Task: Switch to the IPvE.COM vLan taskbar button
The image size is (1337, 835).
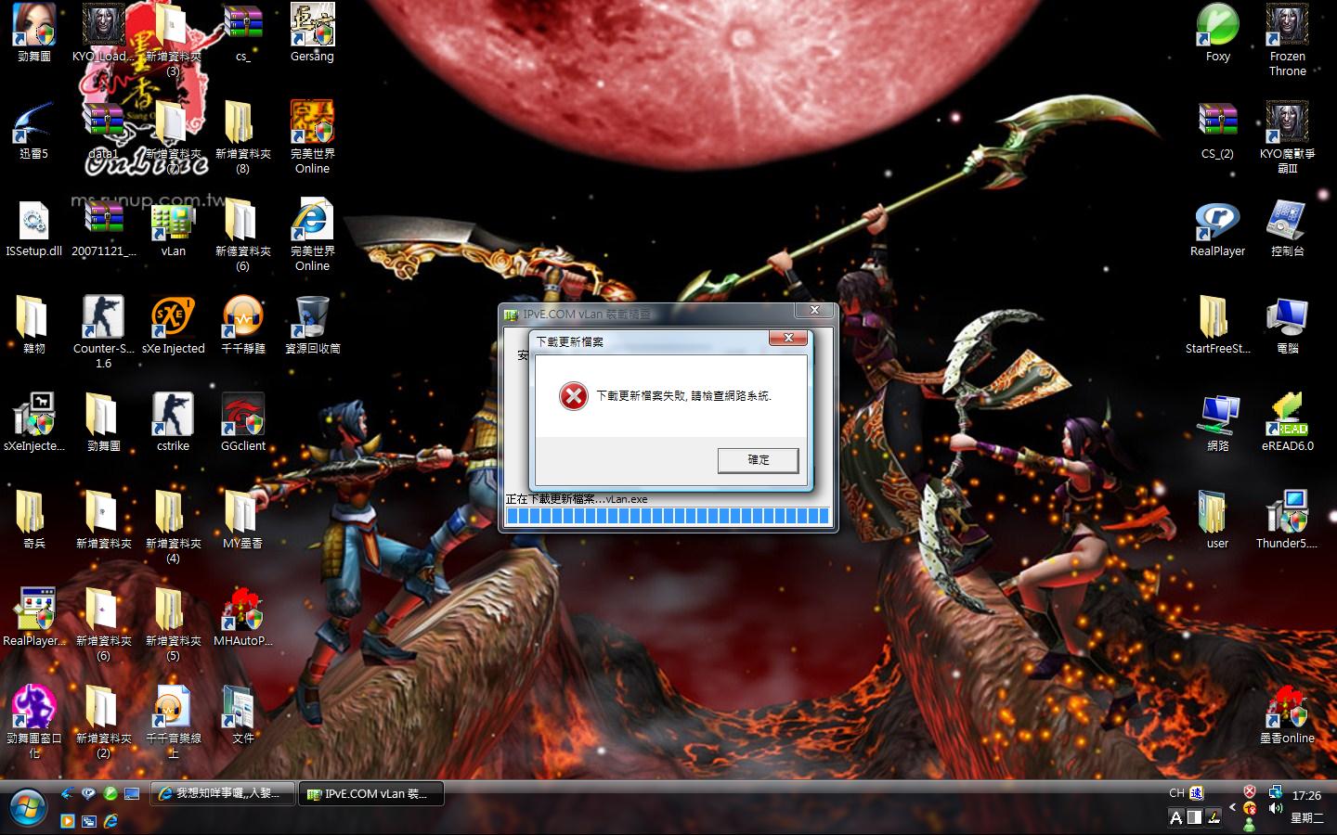Action: (370, 793)
